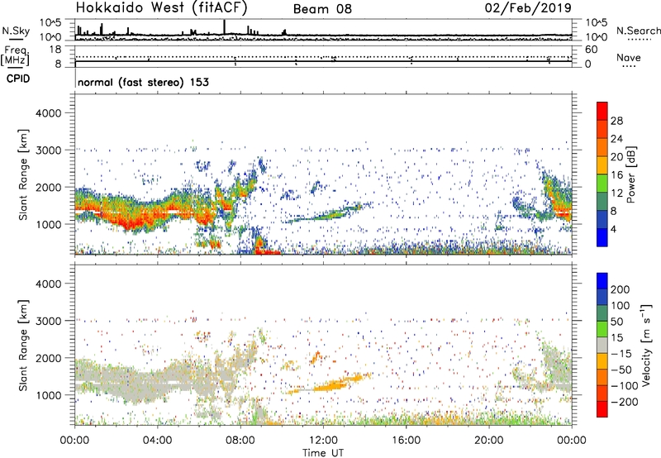Click the '-15' label on the velocity color bar
This screenshot has width=661, height=458.
tap(621, 354)
